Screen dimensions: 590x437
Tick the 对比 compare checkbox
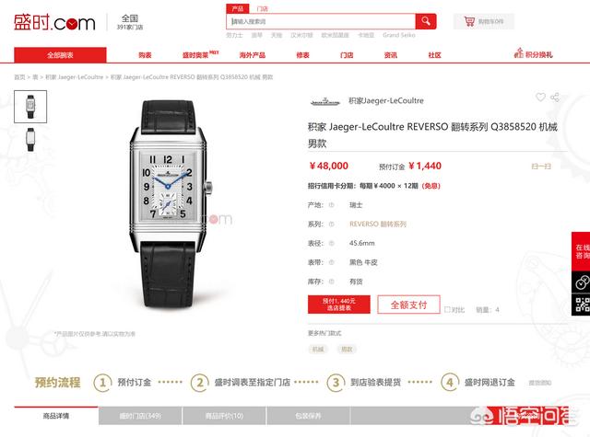447,310
